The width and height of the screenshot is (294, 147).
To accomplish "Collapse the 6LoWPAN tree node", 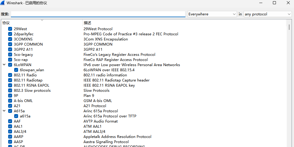I will point(4,65).
